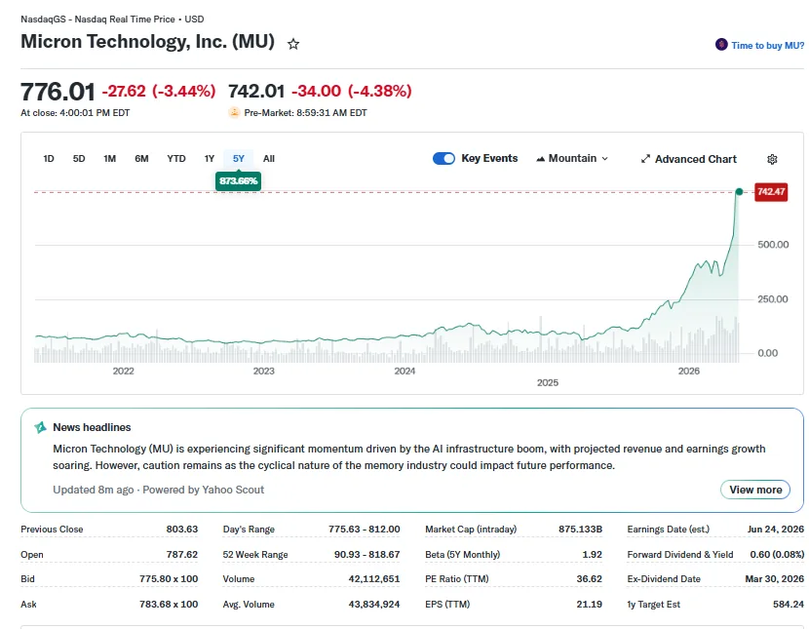The width and height of the screenshot is (809, 629).
Task: Click the Micron Technology, Inc. (MU) heading
Action: [x=147, y=41]
